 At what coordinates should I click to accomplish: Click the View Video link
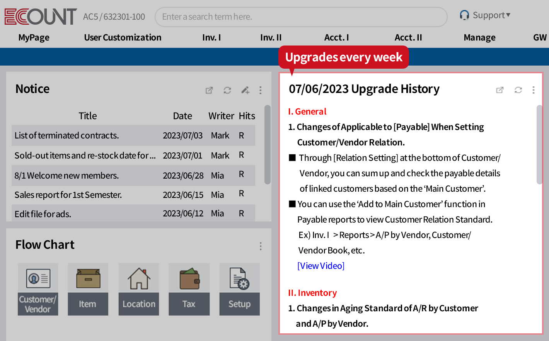(x=321, y=266)
